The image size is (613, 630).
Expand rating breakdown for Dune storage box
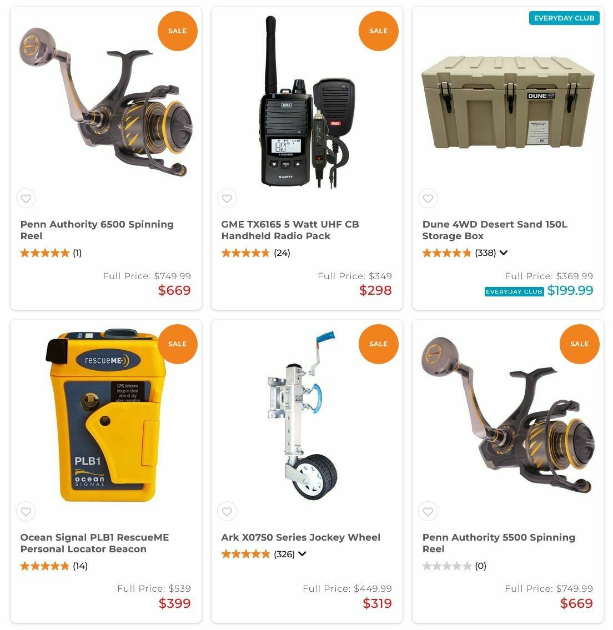[504, 253]
